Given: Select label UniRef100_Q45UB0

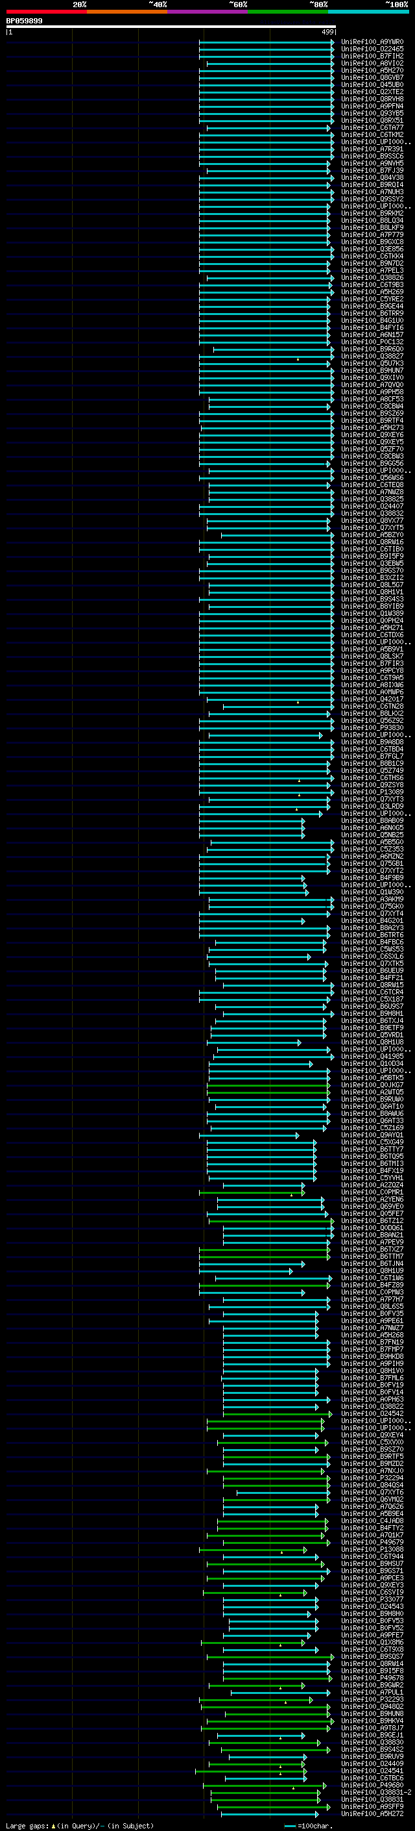Looking at the screenshot, I should tap(372, 84).
